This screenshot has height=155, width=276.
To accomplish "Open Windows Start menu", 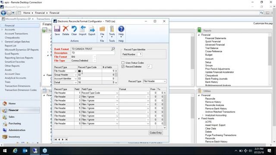I will 5,151.
